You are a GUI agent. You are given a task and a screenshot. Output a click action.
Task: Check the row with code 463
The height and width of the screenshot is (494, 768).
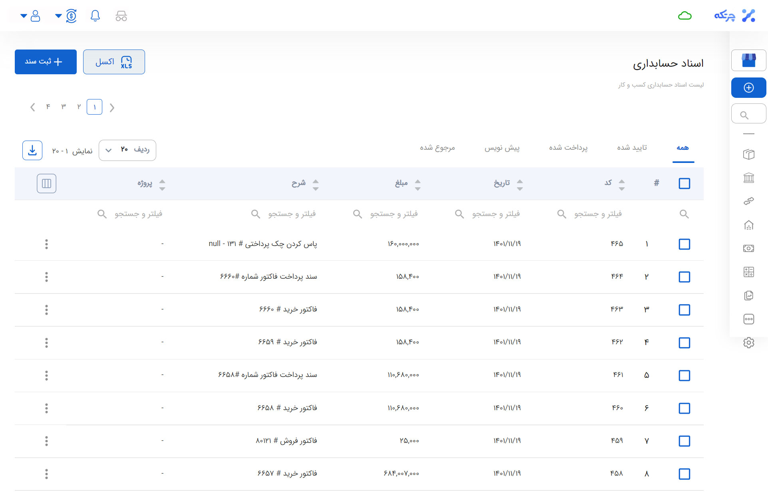tap(684, 309)
